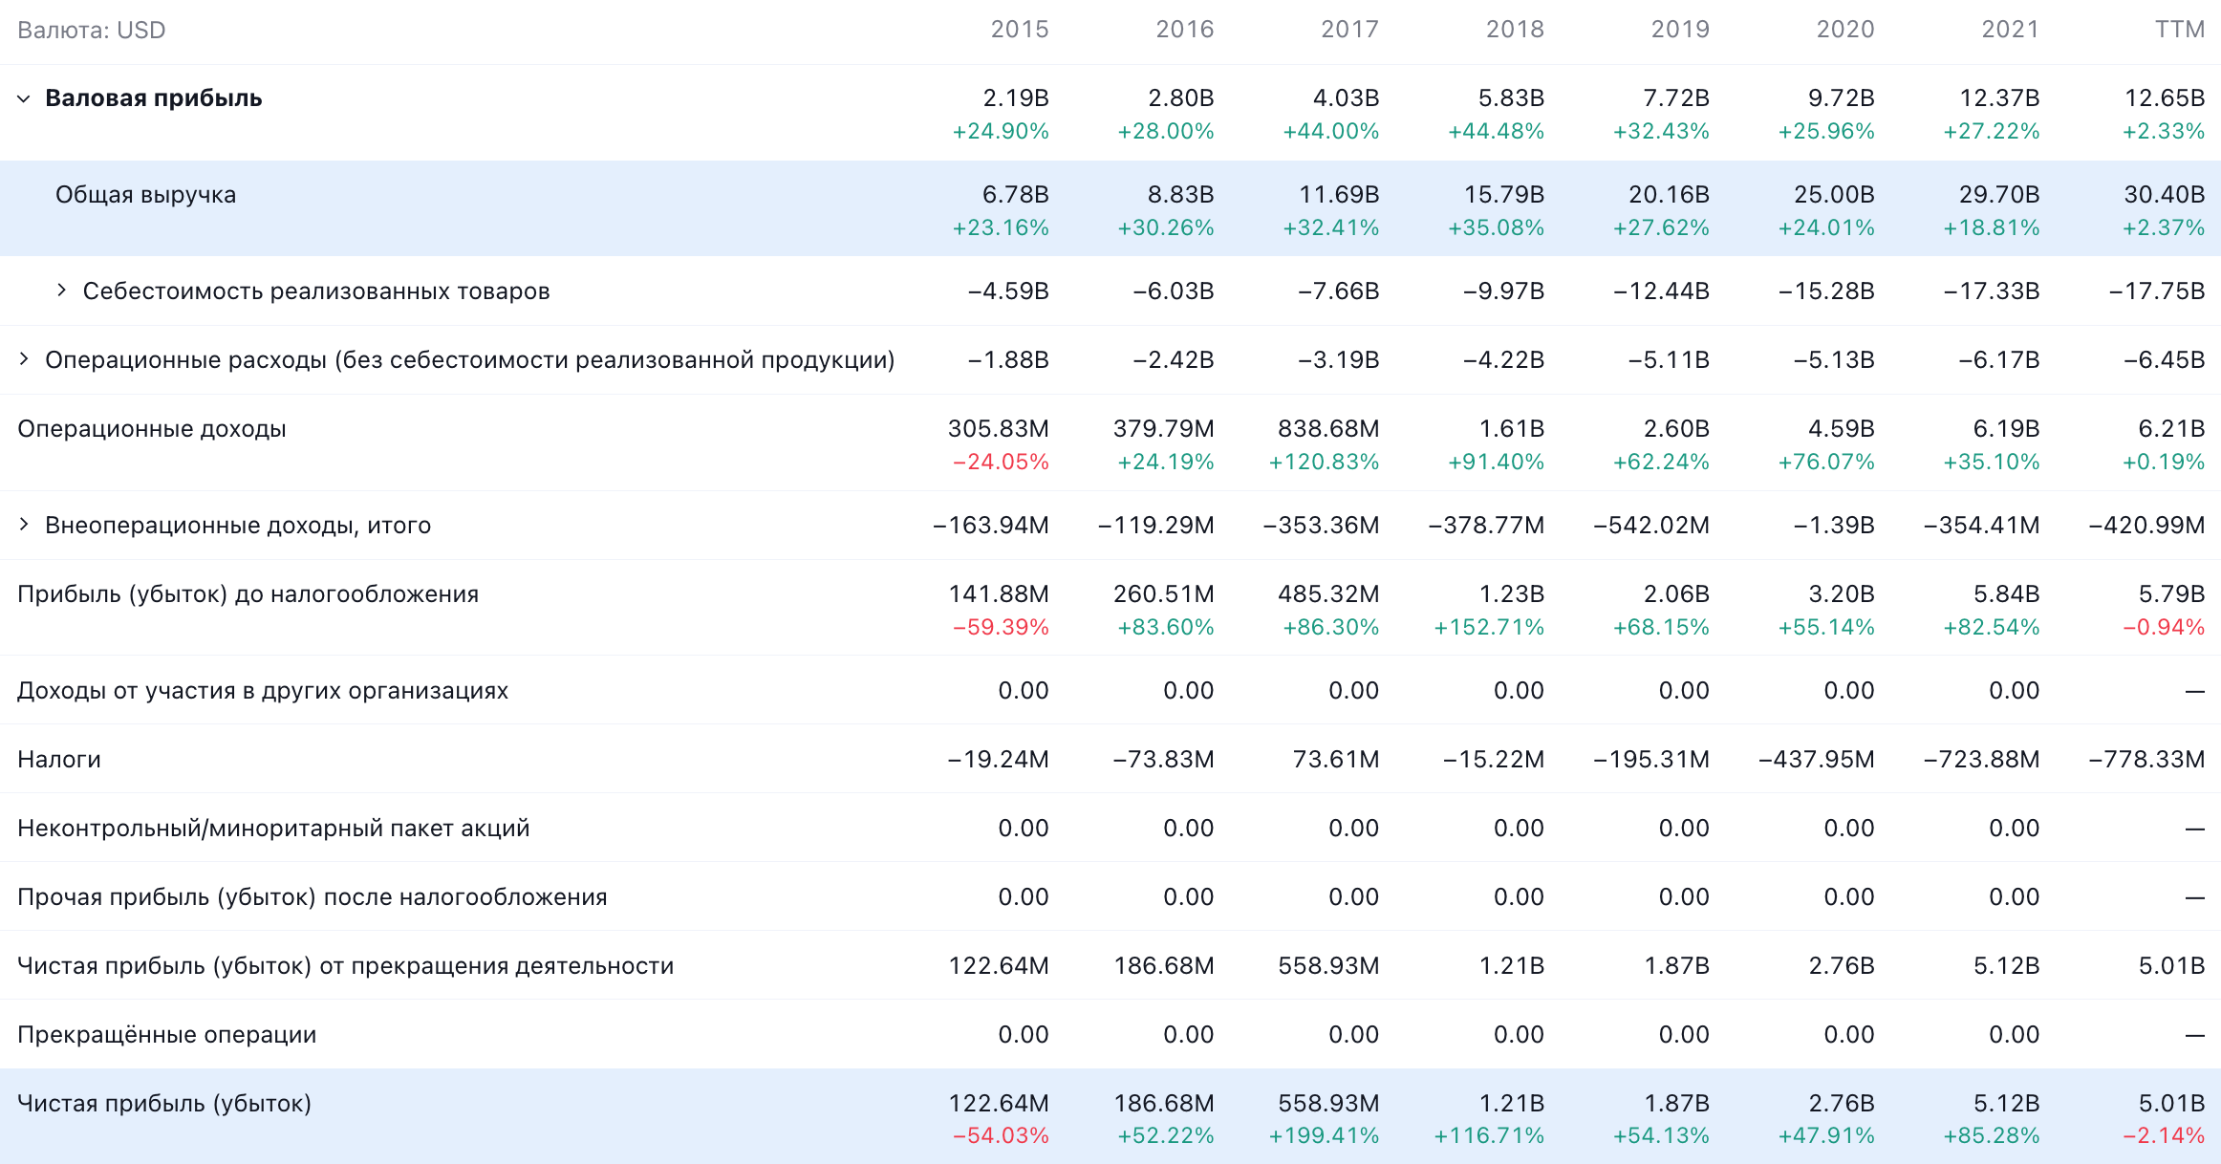Select the 2016 column header

(x=1185, y=30)
